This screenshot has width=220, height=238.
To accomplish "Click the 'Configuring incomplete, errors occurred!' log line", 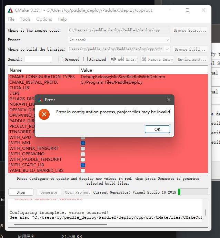I will tap(59, 213).
